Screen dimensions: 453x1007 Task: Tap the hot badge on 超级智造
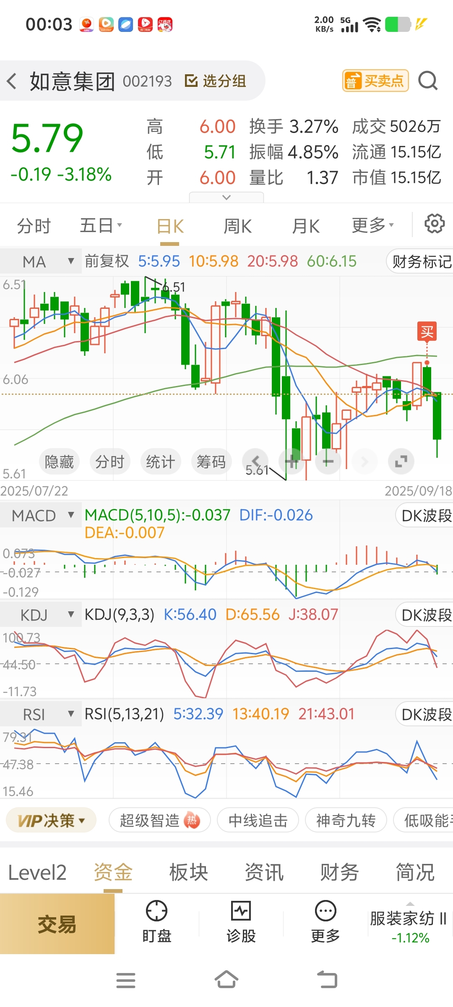point(192,820)
